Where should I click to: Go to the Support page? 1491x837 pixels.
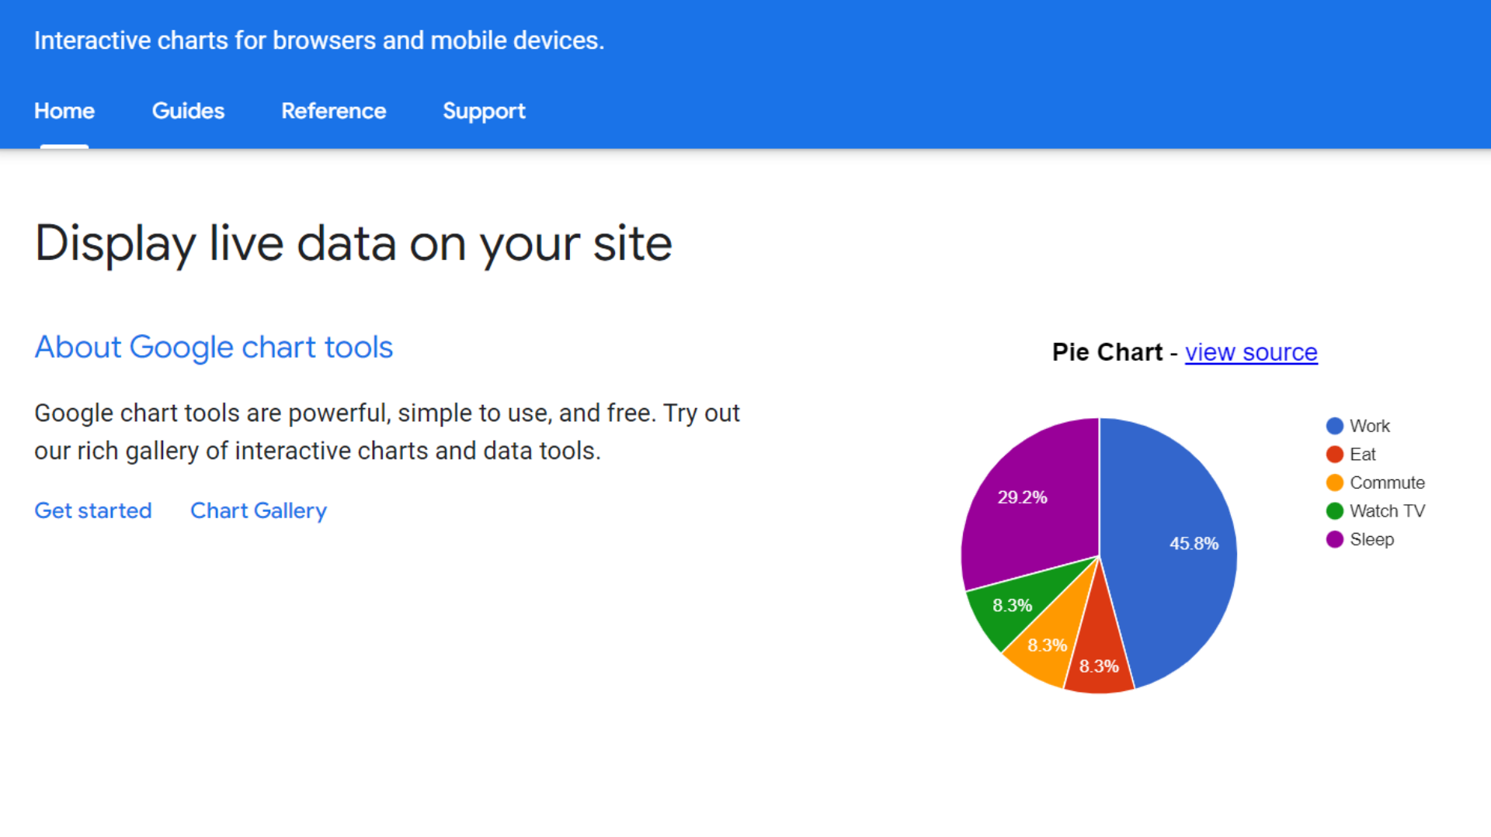(484, 111)
